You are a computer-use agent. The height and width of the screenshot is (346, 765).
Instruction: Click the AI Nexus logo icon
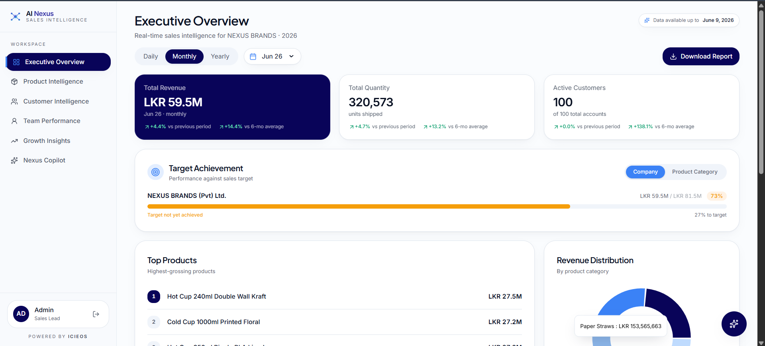pyautogui.click(x=16, y=16)
